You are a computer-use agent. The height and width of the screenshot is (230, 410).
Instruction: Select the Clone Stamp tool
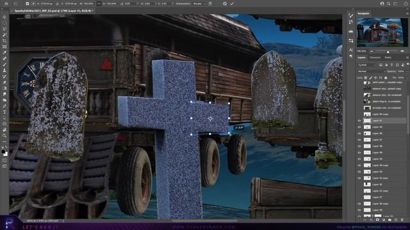[4, 70]
